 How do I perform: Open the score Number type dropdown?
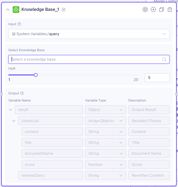tap(105, 164)
